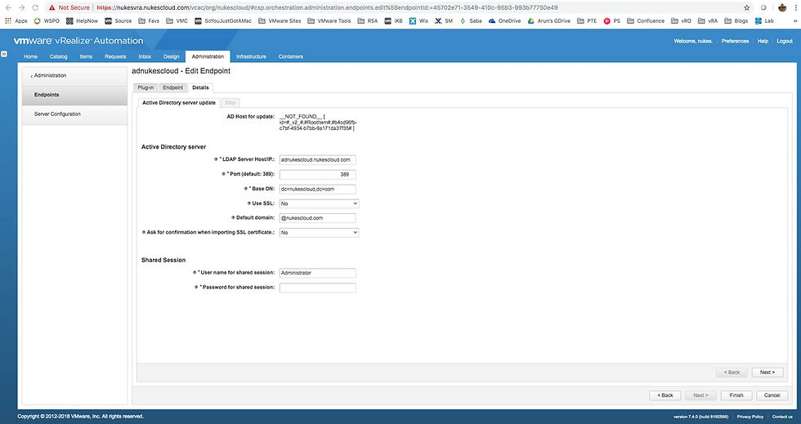Open the Use SSL dropdown
The width and height of the screenshot is (801, 424).
319,203
